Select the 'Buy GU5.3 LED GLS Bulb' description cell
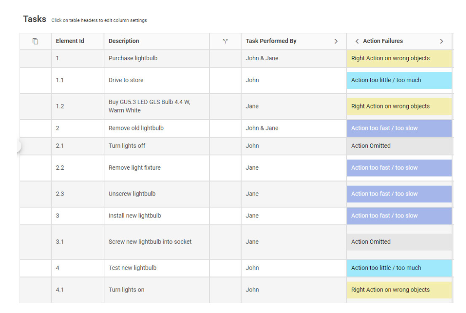Screen dimensions: 466x313 [x=149, y=106]
